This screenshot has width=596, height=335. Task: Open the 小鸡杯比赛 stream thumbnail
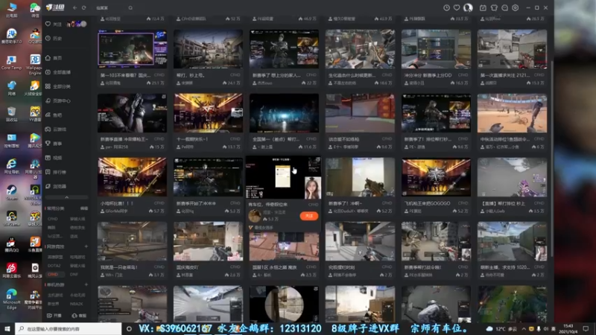(x=132, y=177)
